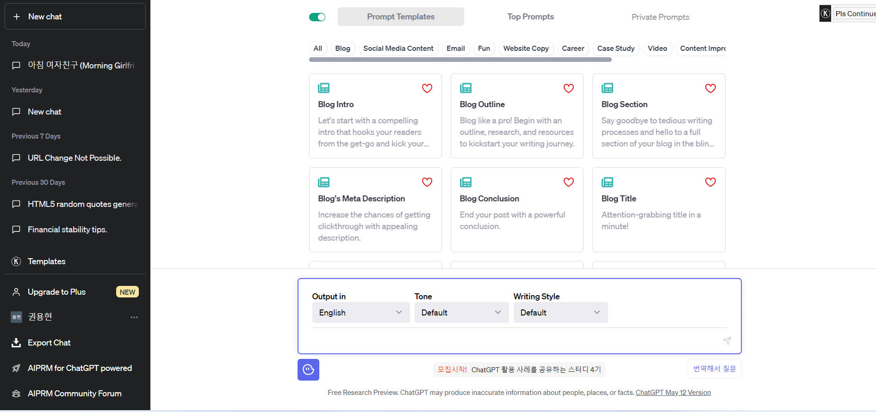This screenshot has width=876, height=412.
Task: Click the send message paper plane icon
Action: [727, 341]
